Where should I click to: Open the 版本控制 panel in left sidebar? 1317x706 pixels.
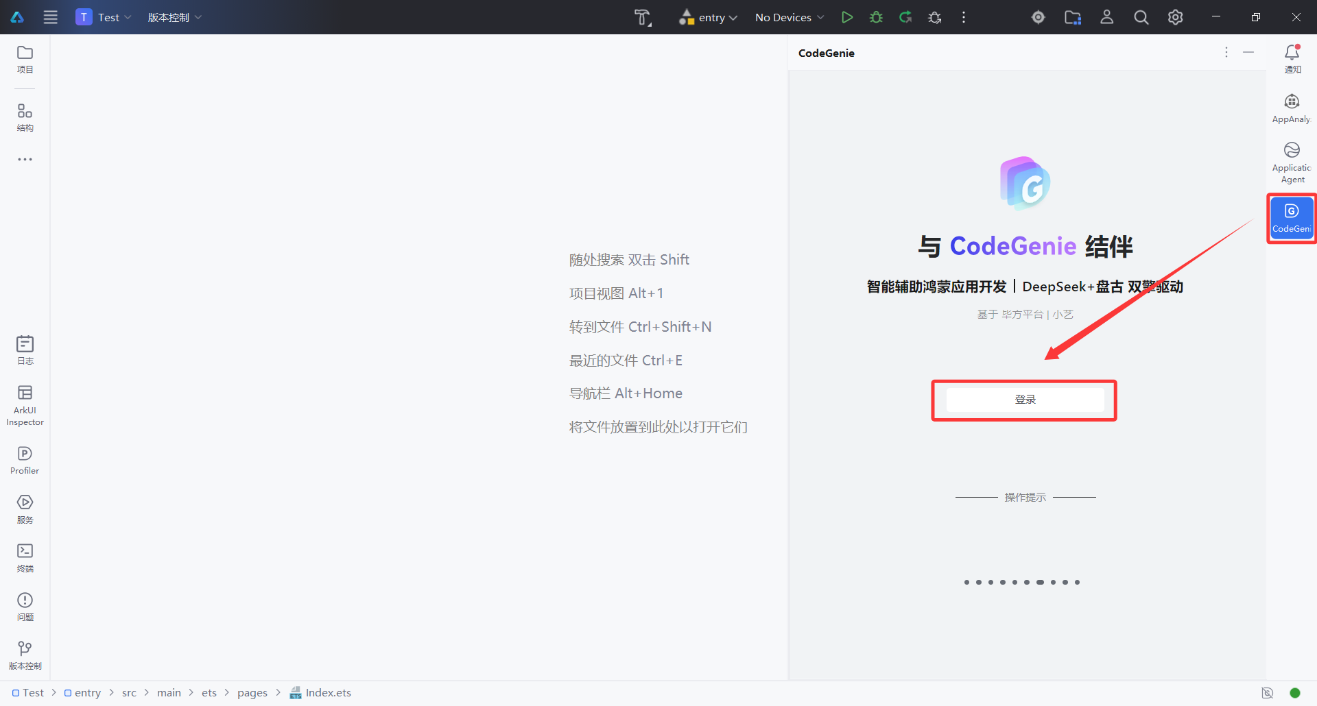coord(25,656)
